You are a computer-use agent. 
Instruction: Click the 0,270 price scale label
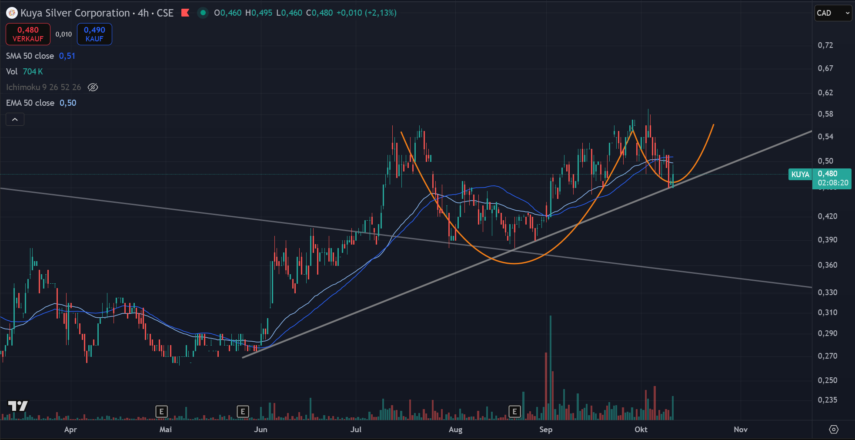828,356
